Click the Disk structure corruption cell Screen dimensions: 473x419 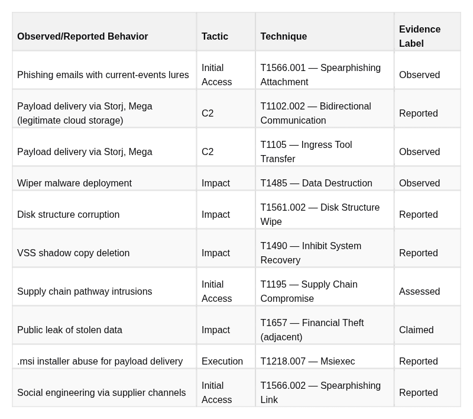105,210
